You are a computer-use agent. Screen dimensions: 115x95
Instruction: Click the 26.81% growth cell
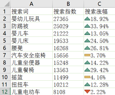click(99, 48)
